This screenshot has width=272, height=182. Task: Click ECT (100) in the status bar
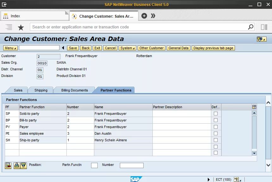223,179
